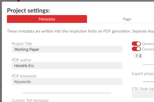Screen dimensions: 154x102
Task: Select the Hendrik Erz author field
Action: [67, 66]
